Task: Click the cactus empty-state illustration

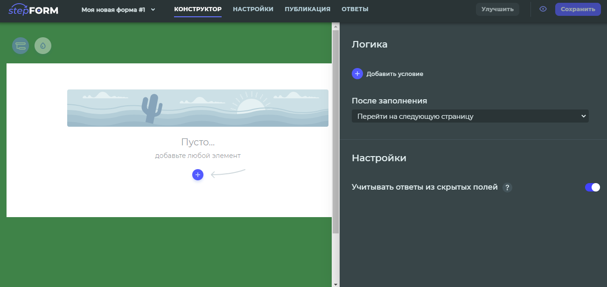Action: point(198,108)
